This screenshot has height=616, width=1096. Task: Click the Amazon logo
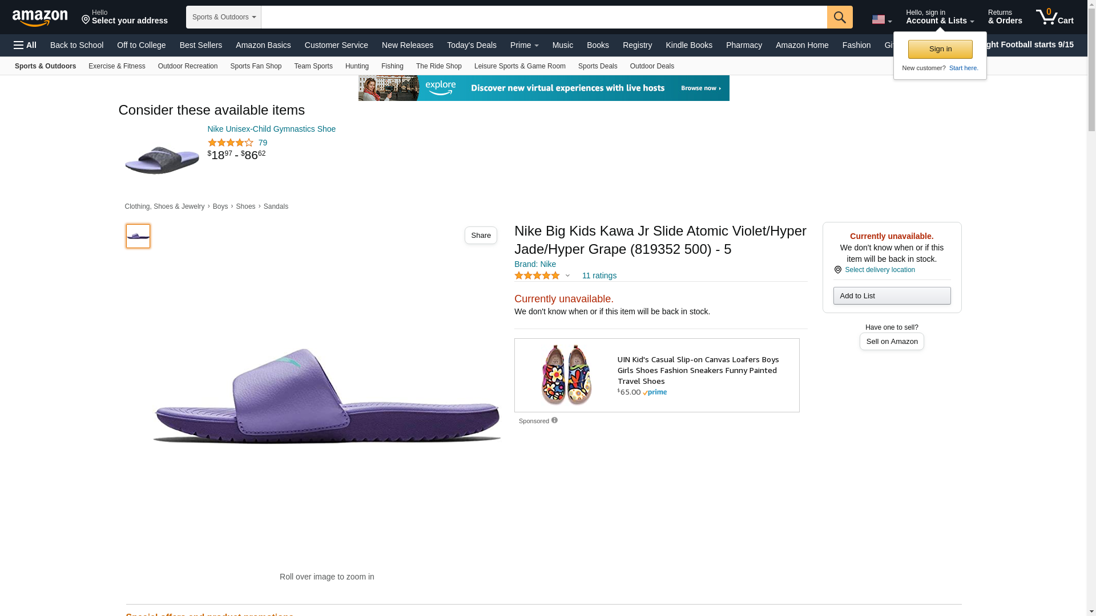pyautogui.click(x=40, y=18)
